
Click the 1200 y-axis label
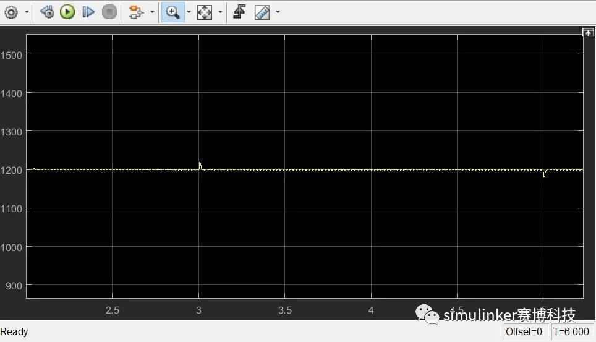coord(11,171)
